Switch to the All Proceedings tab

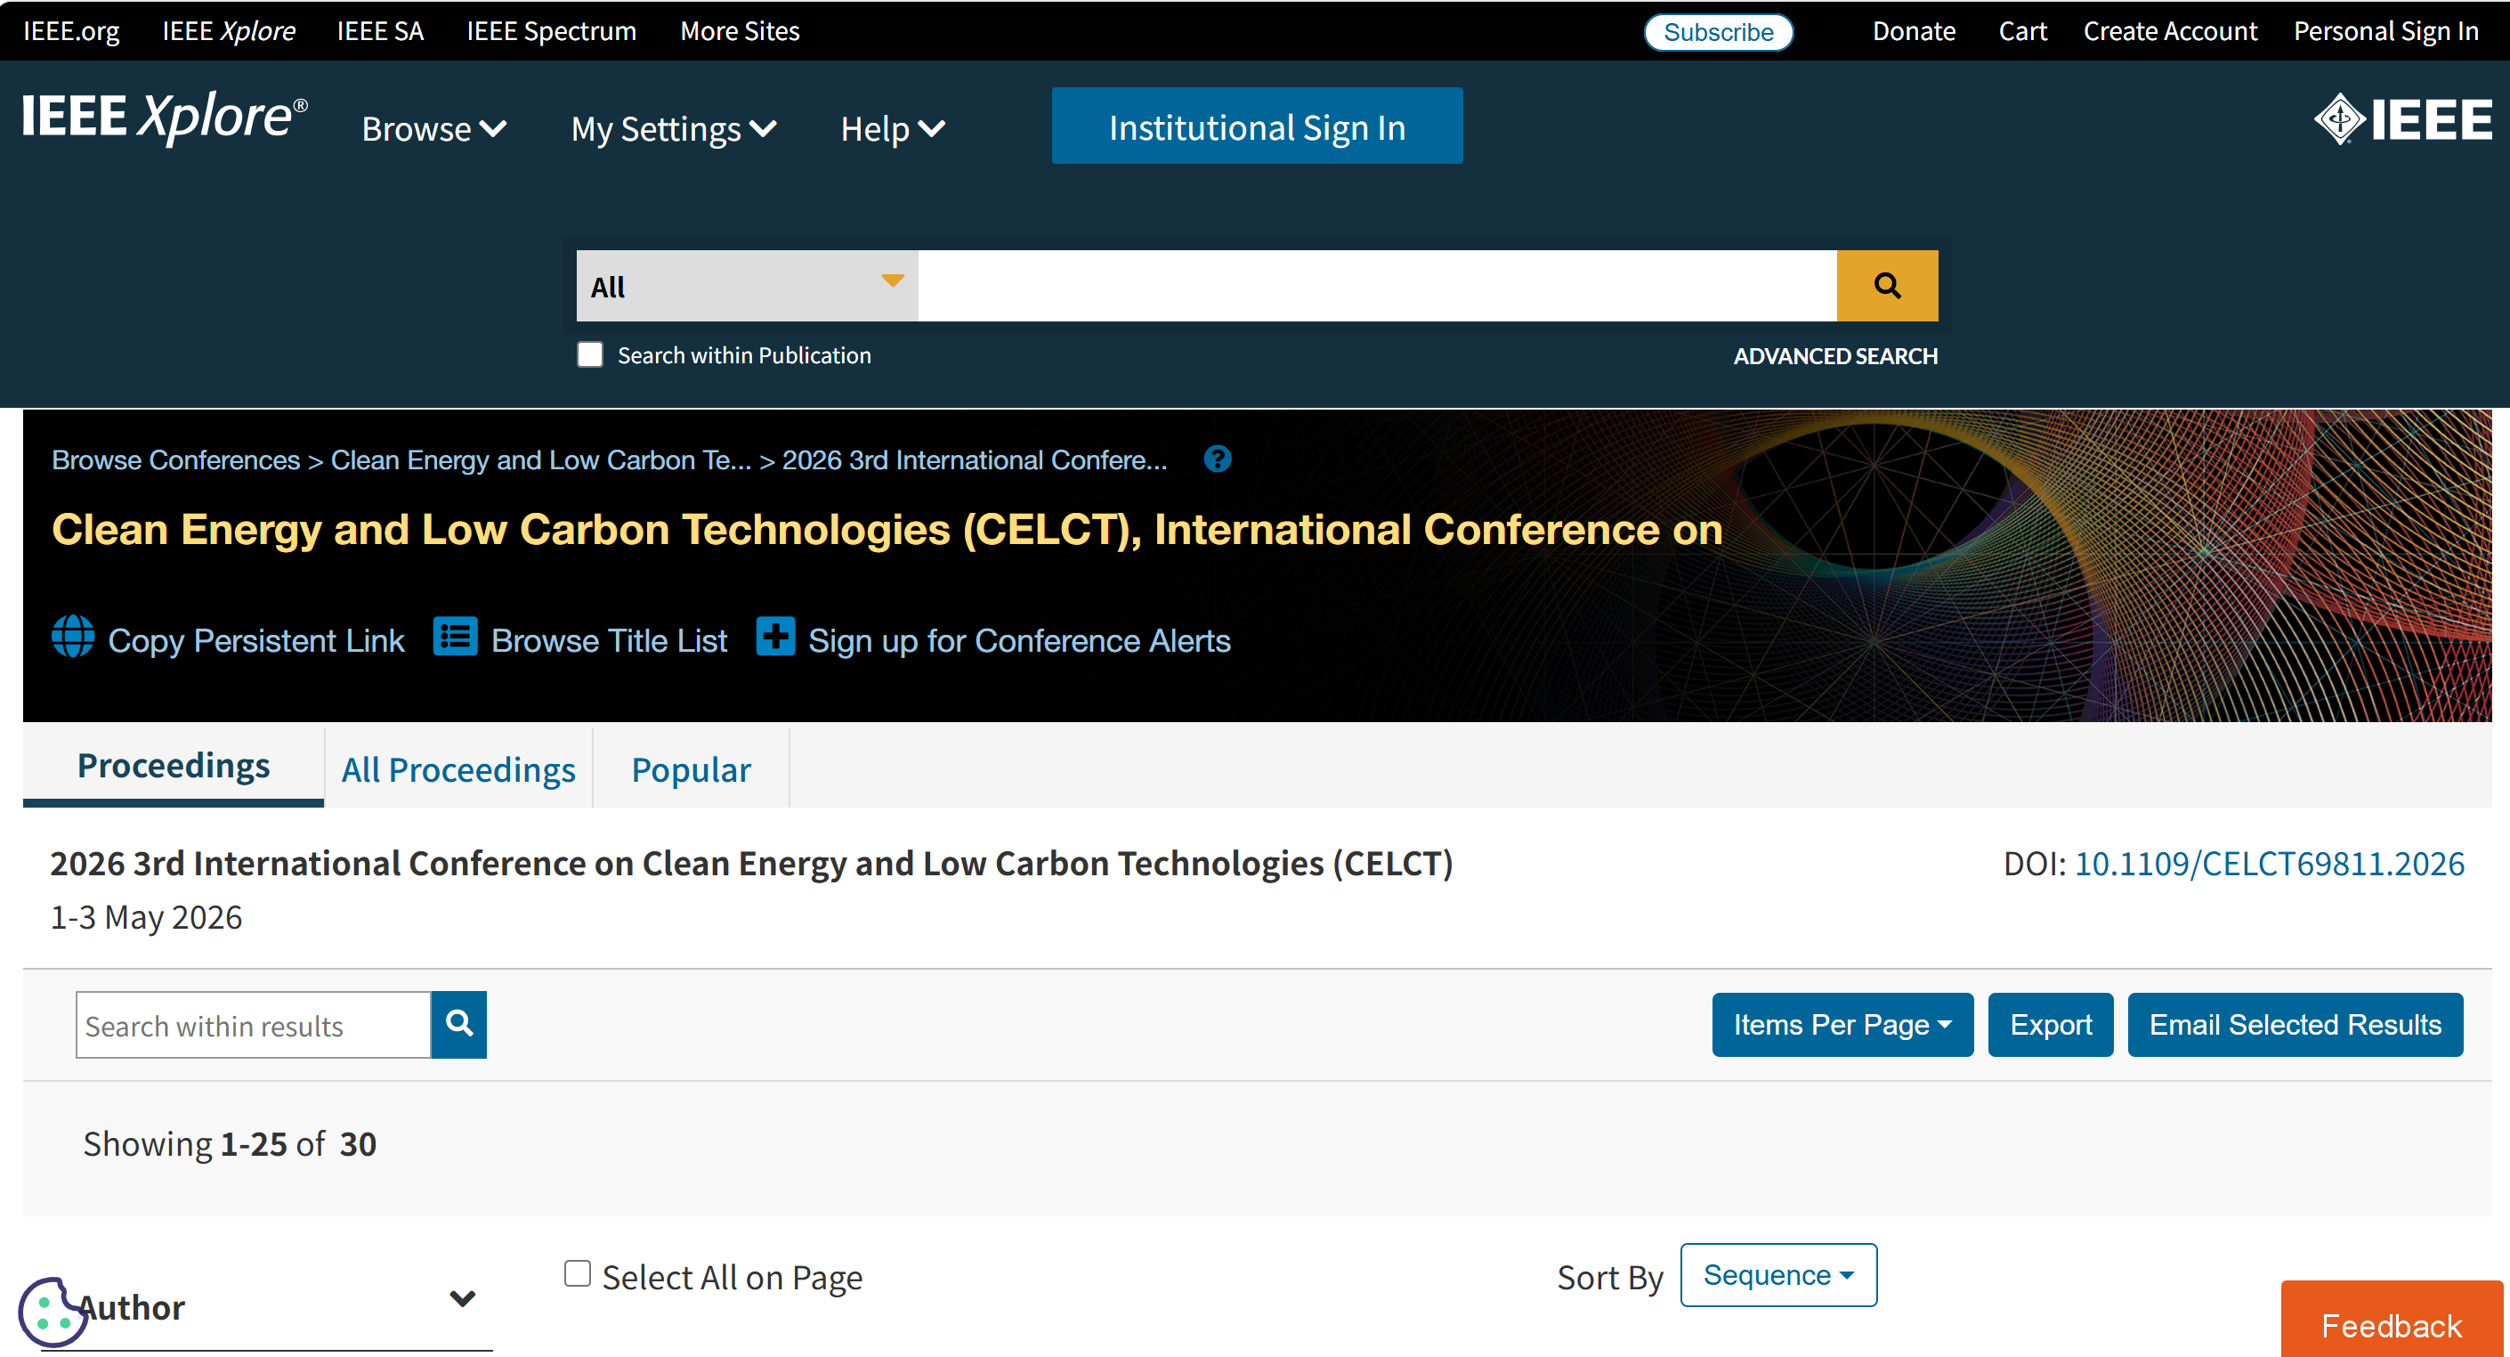tap(458, 769)
